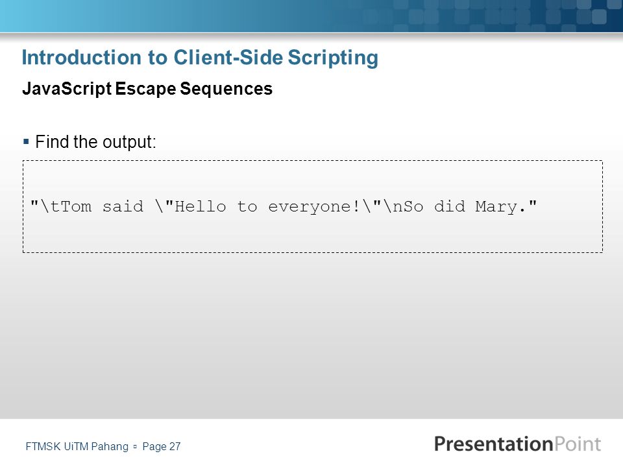
Task: Click the PresentationPoint logo
Action: tap(517, 444)
